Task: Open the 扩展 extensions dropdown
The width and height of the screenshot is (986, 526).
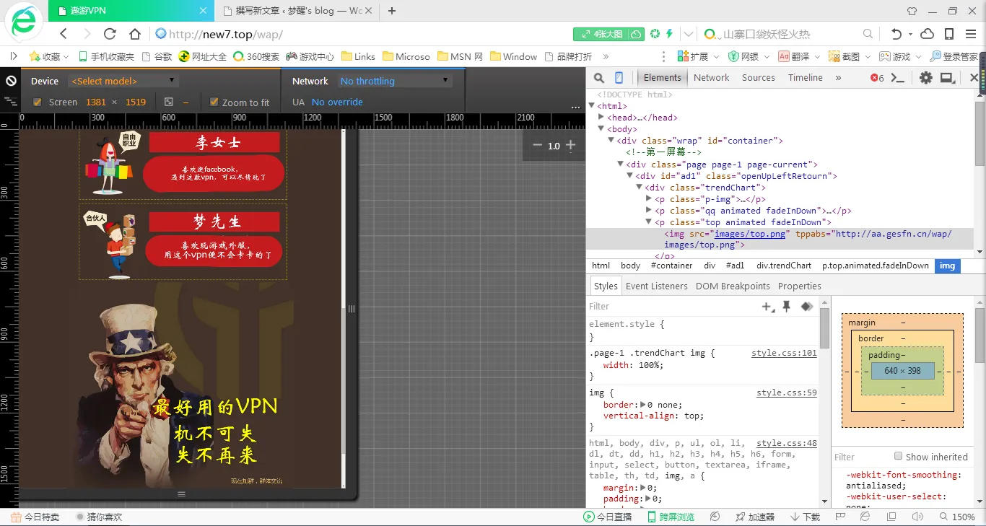Action: pos(697,56)
